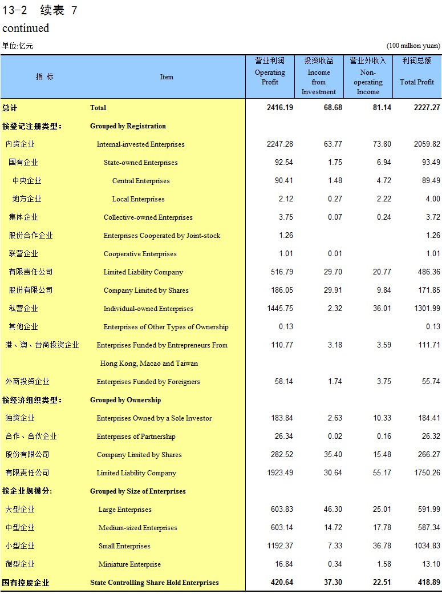442x610 pixels.
Task: Select the Chinese label '私营企业'
Action: (x=23, y=309)
